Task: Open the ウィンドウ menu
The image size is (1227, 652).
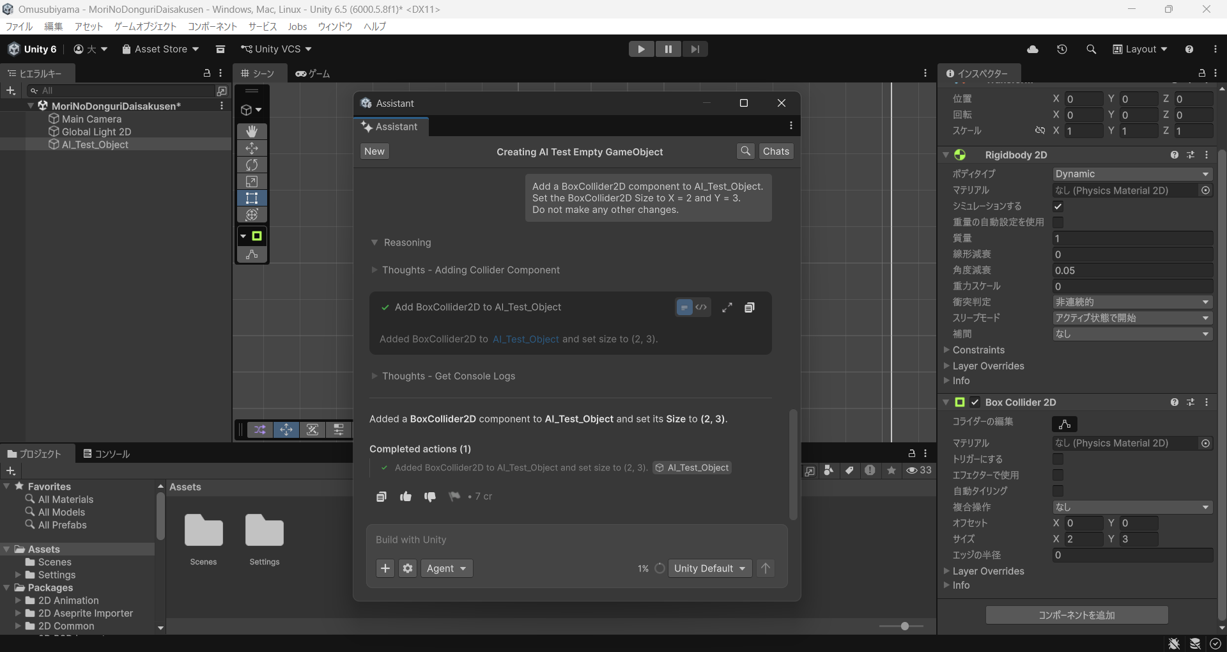Action: tap(335, 26)
